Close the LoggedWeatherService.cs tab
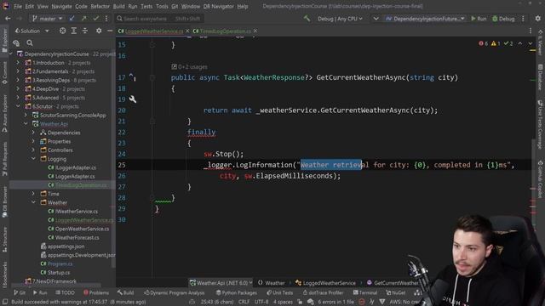545x306 pixels. point(187,31)
